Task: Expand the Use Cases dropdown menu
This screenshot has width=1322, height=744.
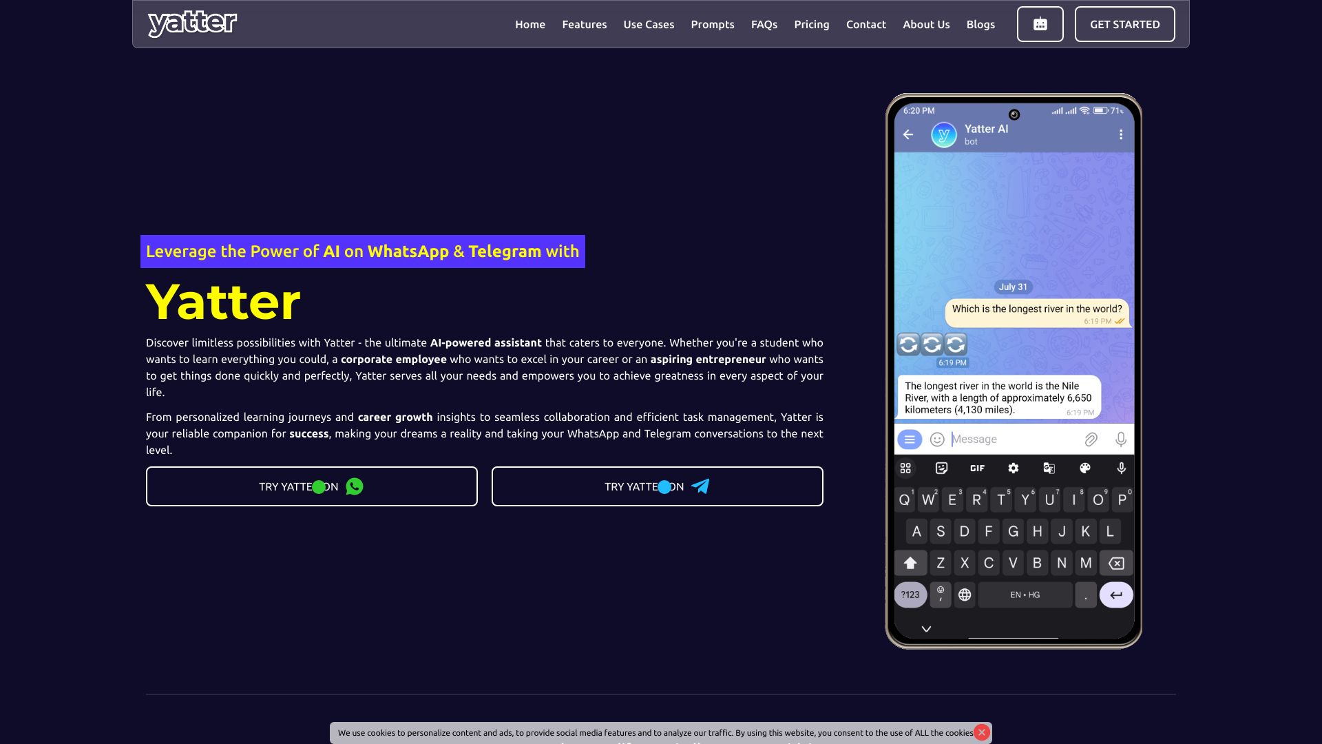Action: tap(649, 25)
